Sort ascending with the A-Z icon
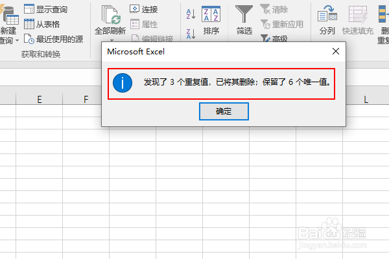This screenshot has width=389, height=259. tap(191, 14)
